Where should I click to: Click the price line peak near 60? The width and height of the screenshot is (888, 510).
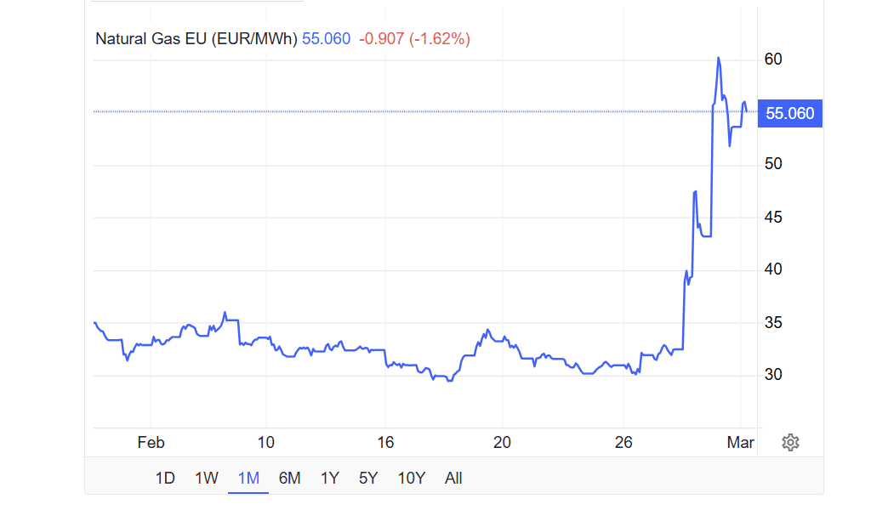pyautogui.click(x=719, y=59)
